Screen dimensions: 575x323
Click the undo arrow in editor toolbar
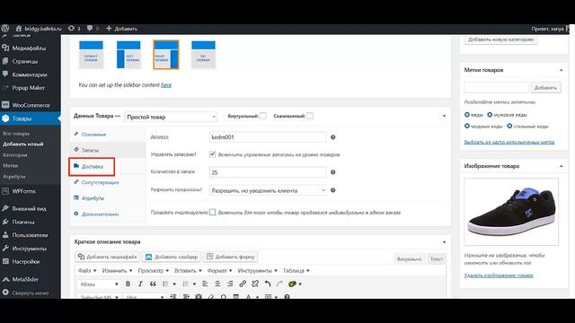pos(268,284)
